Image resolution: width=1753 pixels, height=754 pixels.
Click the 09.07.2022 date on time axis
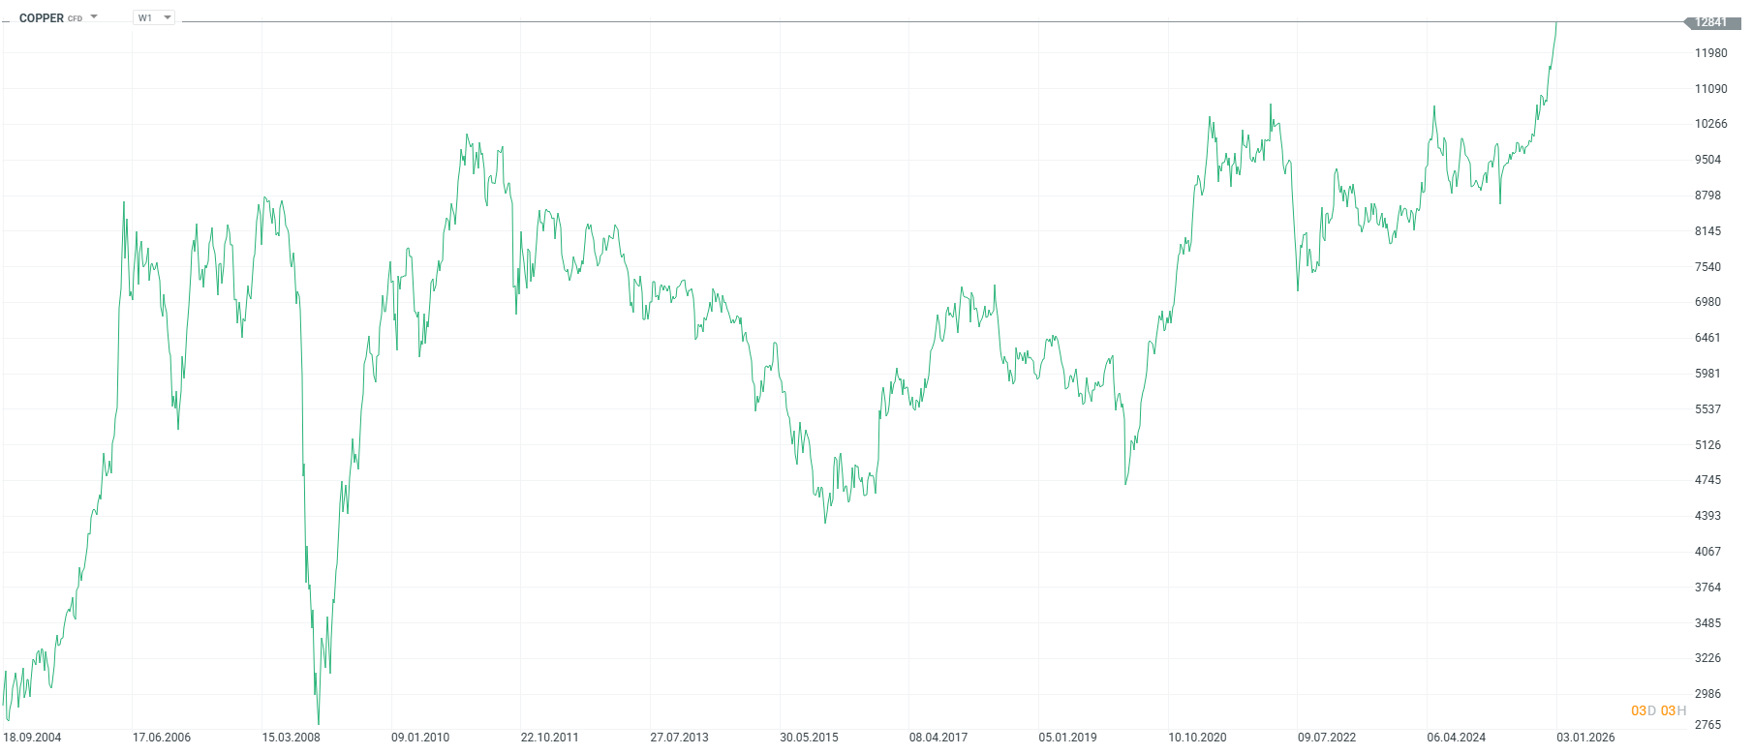(x=1327, y=738)
